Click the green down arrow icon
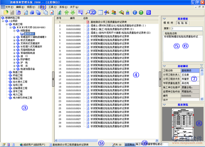Screen dimensions: 205x147 (73, 12)
